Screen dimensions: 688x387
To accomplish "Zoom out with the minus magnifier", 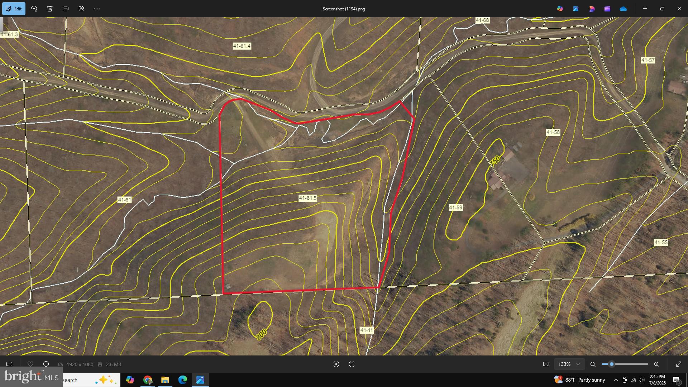I will tap(593, 364).
